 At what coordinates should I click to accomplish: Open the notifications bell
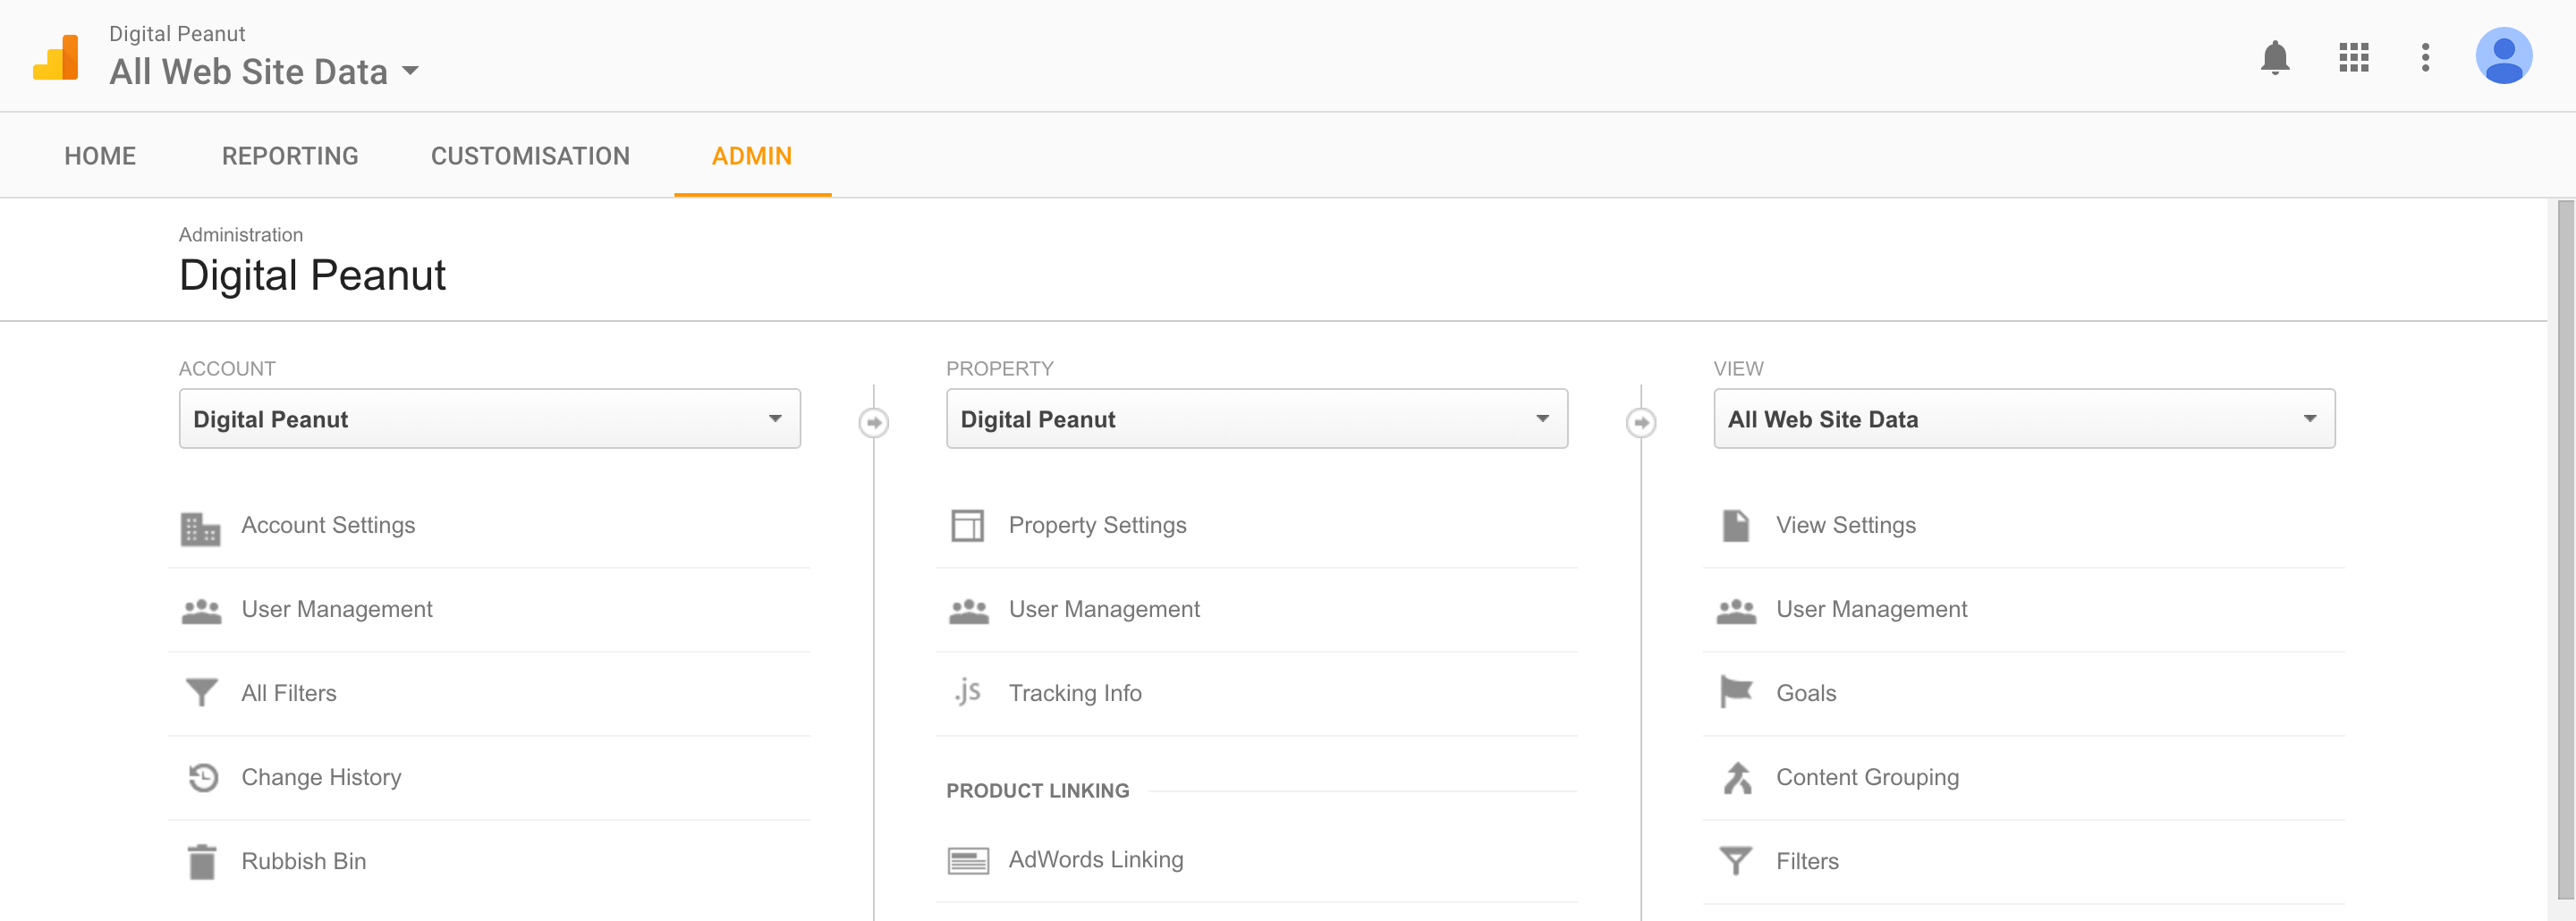coord(2275,57)
